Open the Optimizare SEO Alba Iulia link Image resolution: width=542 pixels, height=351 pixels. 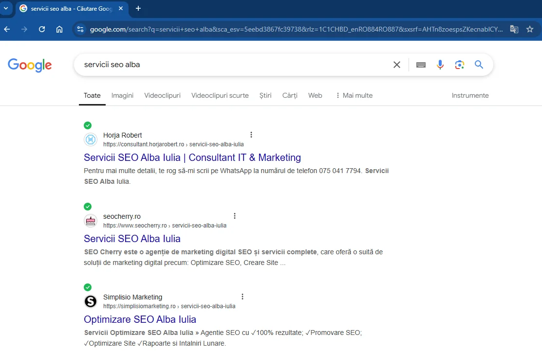pyautogui.click(x=140, y=319)
